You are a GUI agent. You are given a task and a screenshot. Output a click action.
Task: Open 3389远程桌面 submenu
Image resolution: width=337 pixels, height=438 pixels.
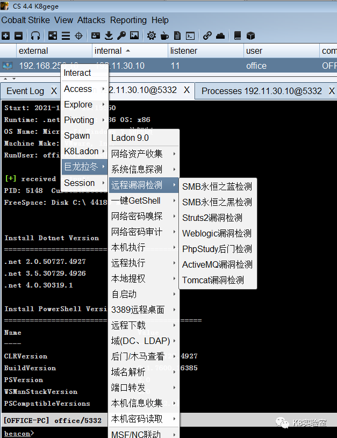point(144,310)
